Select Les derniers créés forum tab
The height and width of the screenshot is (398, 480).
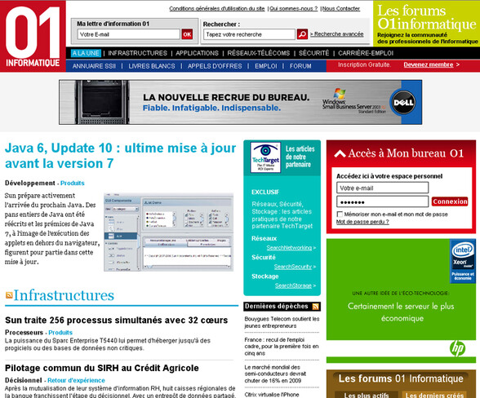tap(434, 395)
